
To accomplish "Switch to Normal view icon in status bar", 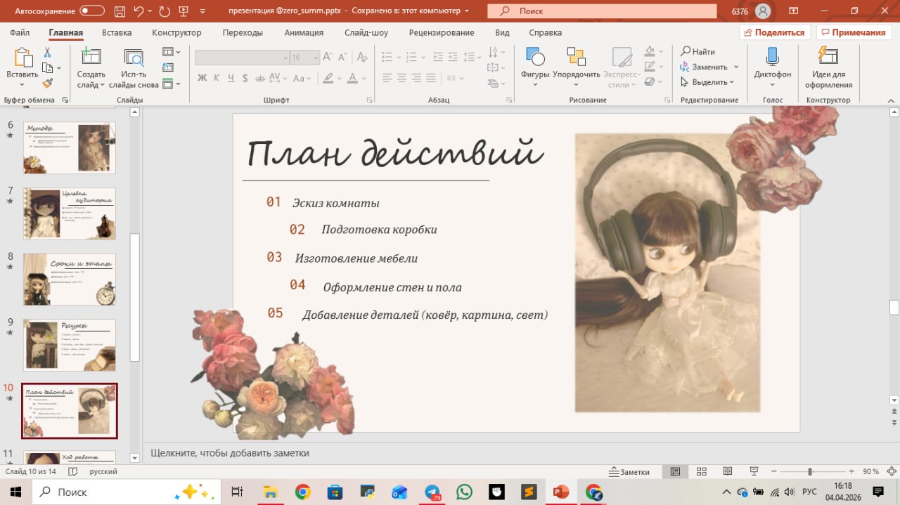I will click(x=675, y=471).
